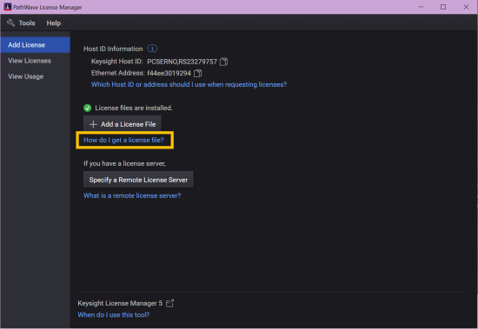478x329 pixels.
Task: Click the PCSERNO,RS23279757 host ID text
Action: 182,62
